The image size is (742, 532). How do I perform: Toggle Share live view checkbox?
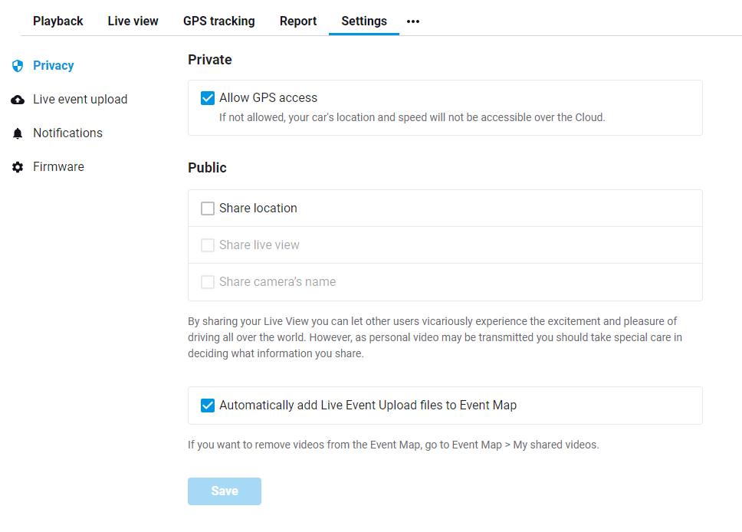(208, 245)
